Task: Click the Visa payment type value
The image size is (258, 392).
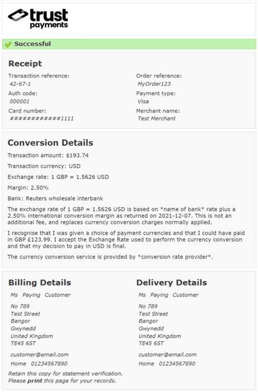Action: 143,102
